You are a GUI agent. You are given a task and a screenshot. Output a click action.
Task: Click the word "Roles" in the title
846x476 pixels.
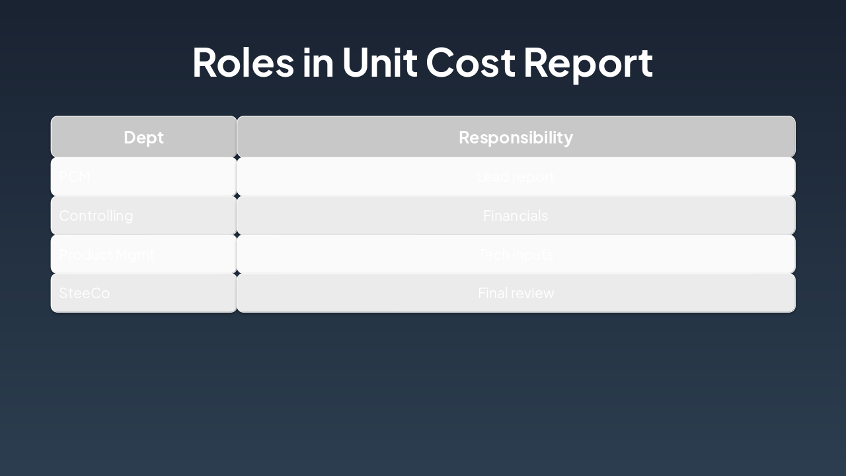click(x=243, y=62)
